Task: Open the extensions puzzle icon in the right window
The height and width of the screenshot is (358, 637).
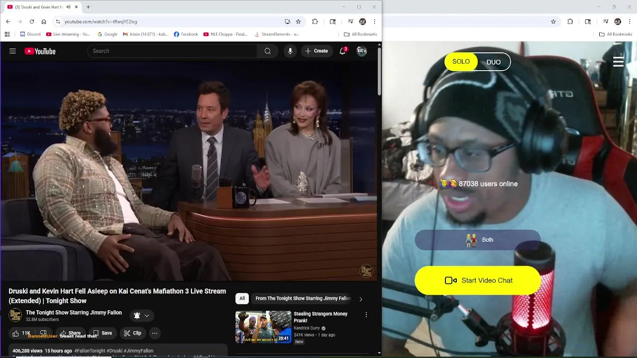Action: 570,21
